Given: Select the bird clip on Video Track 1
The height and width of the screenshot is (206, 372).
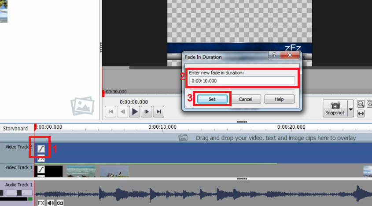Looking at the screenshot, I should coord(114,171).
